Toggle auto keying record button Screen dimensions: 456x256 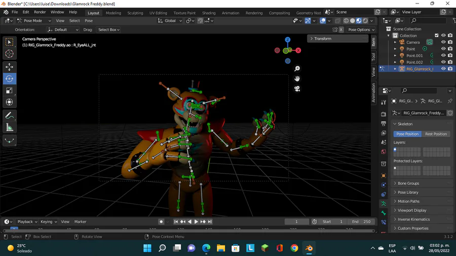161,222
